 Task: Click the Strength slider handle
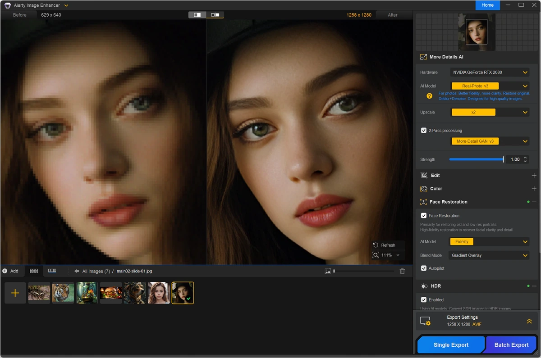[503, 159]
